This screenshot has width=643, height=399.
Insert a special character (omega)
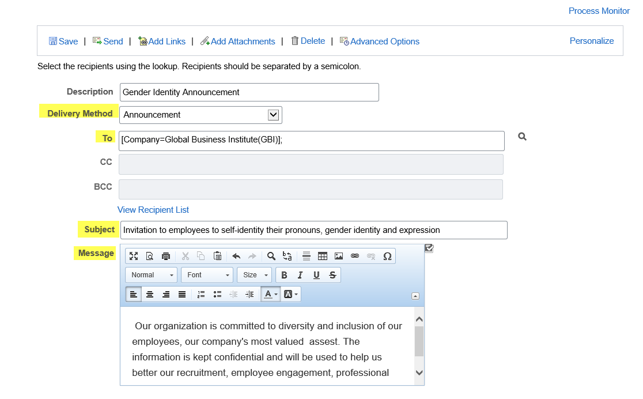(387, 257)
